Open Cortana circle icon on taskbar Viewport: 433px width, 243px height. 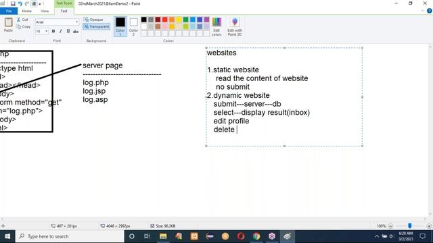[132, 236]
